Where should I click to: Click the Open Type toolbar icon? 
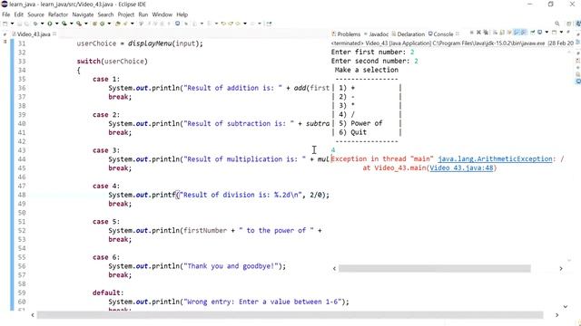[117, 24]
